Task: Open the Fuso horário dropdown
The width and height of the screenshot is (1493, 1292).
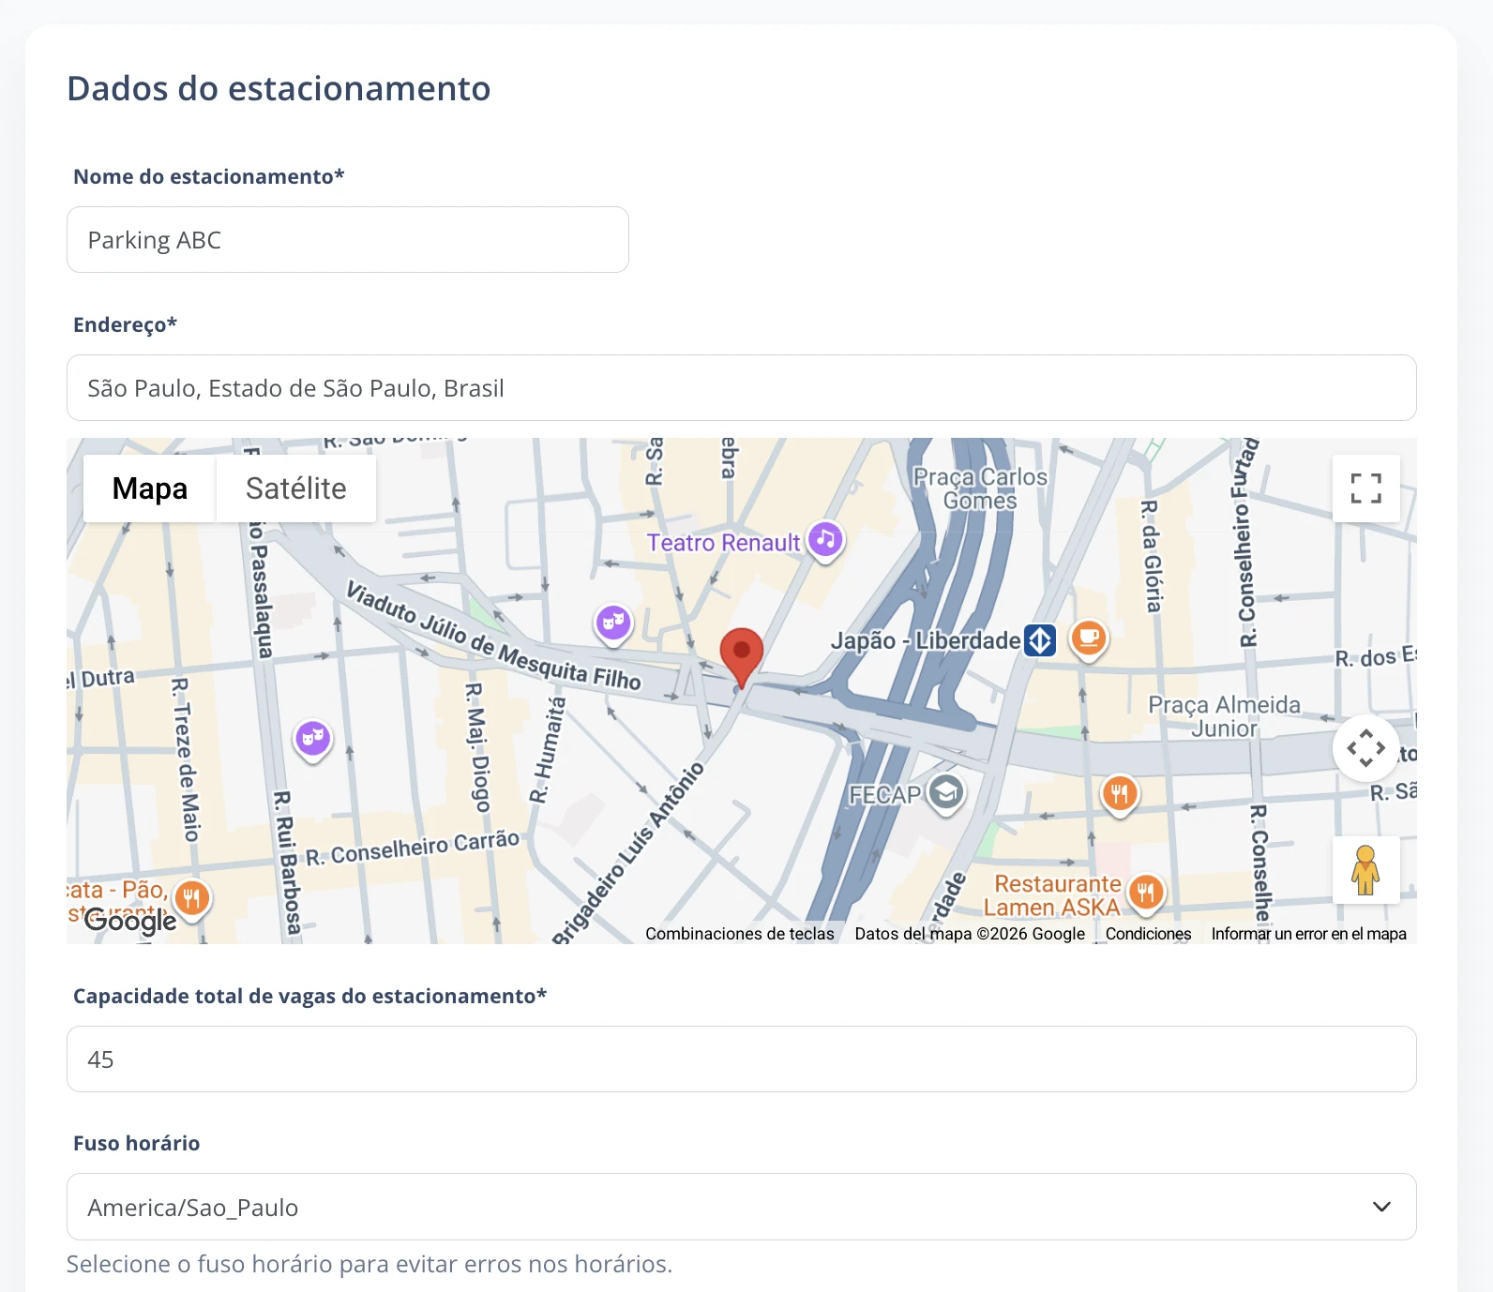Action: click(x=741, y=1207)
